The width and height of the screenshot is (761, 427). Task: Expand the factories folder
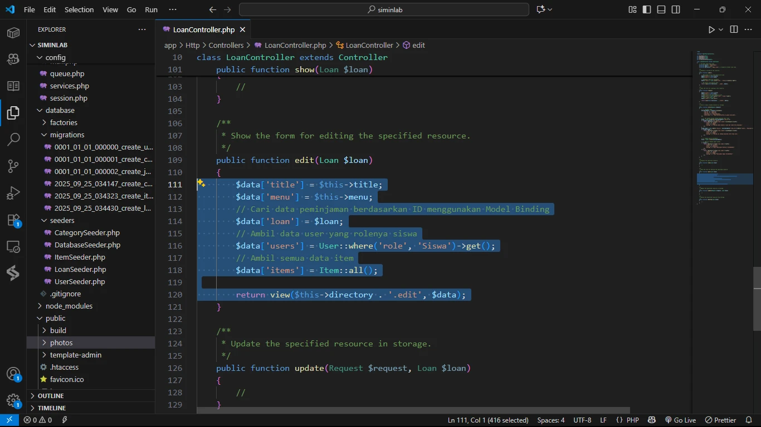pyautogui.click(x=64, y=122)
